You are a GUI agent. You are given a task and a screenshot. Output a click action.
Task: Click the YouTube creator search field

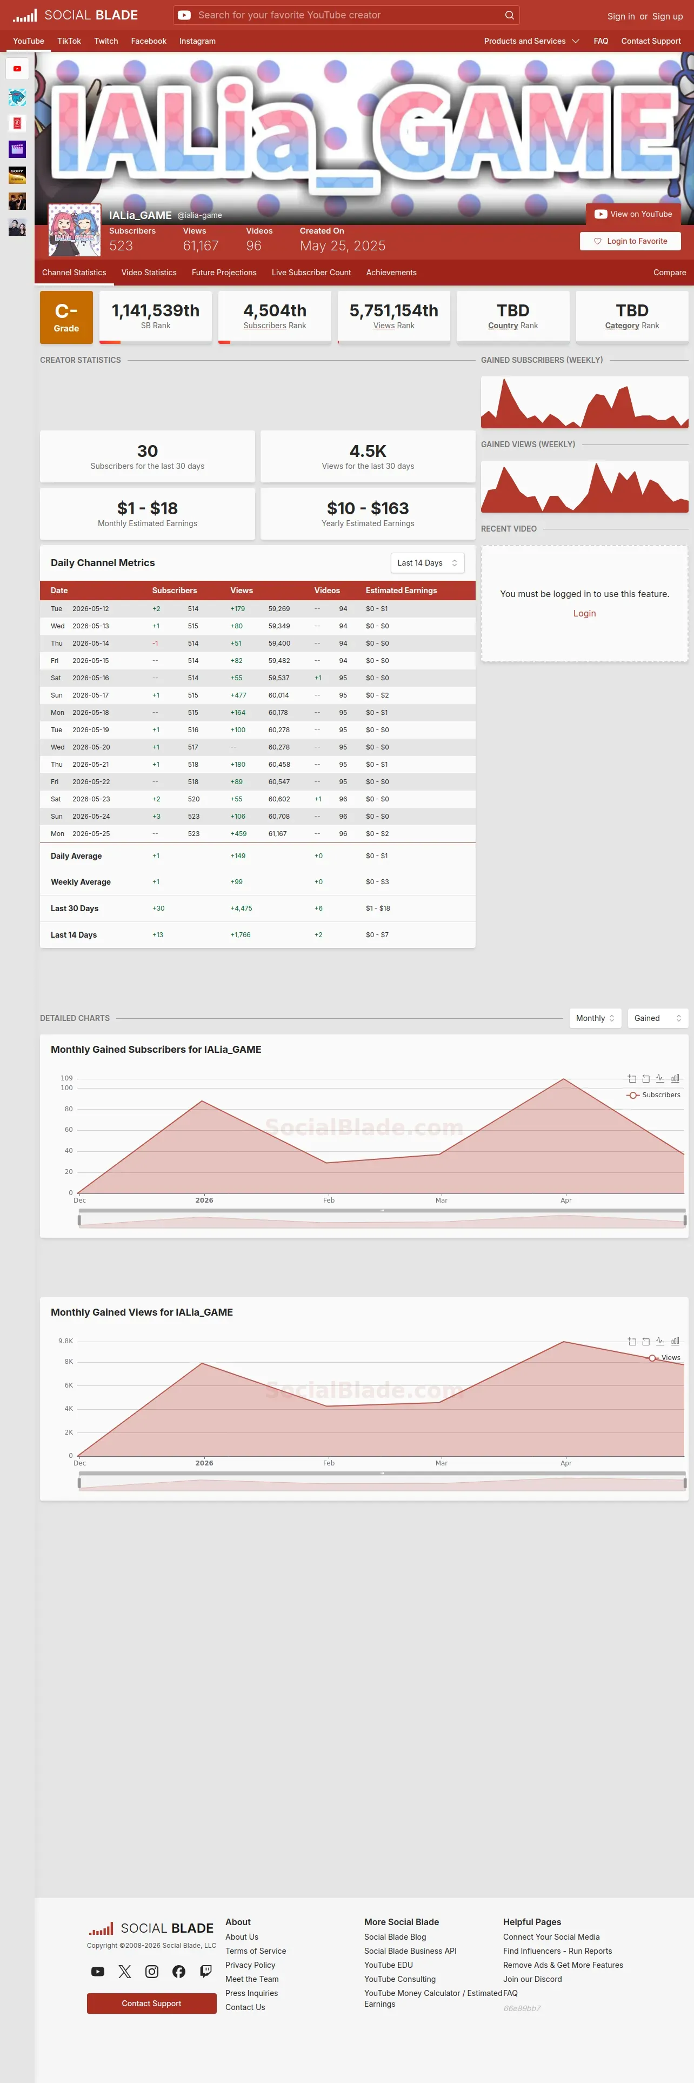pyautogui.click(x=346, y=15)
